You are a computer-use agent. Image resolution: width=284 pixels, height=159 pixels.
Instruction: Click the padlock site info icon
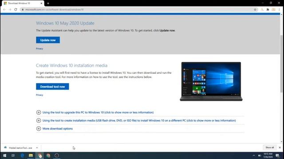tap(23, 9)
